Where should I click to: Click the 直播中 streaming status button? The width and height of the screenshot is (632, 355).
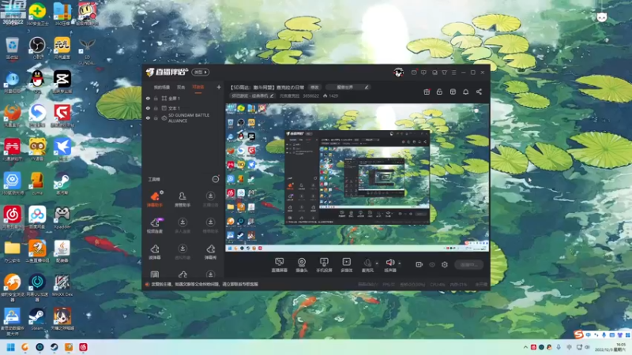[468, 264]
